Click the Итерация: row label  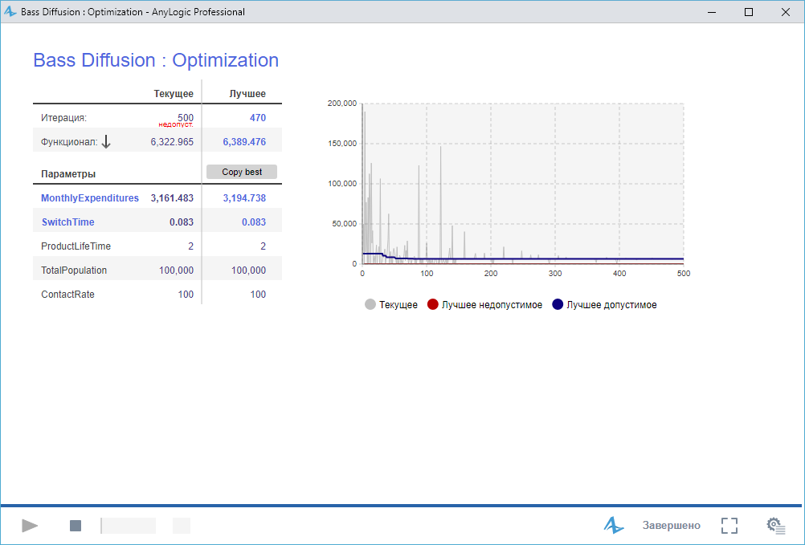[x=64, y=118]
